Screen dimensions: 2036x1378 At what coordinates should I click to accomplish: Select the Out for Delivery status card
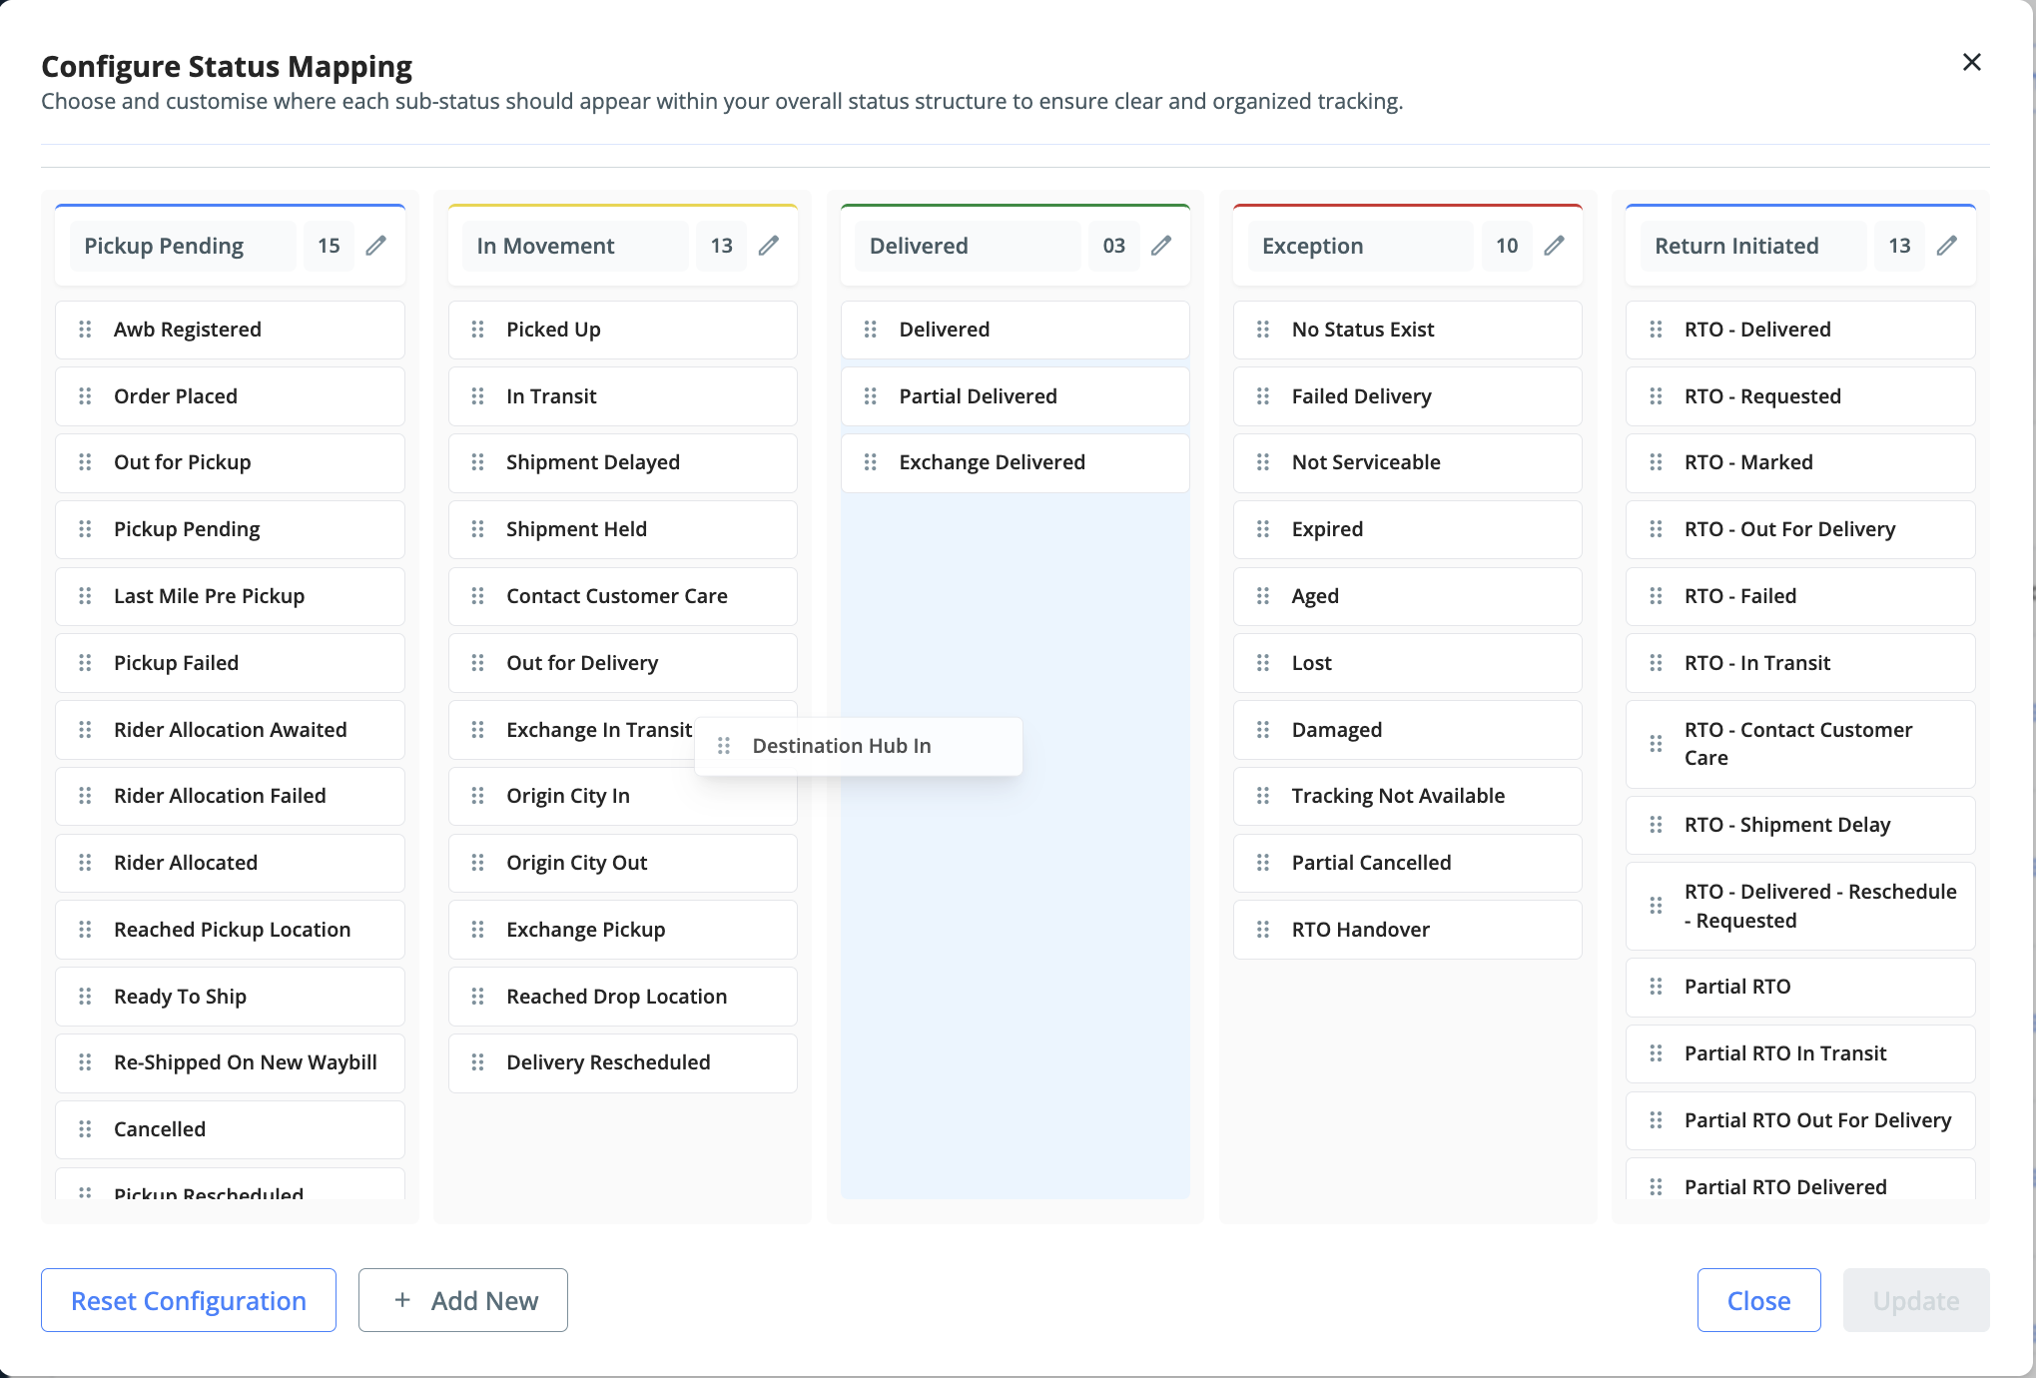click(622, 663)
